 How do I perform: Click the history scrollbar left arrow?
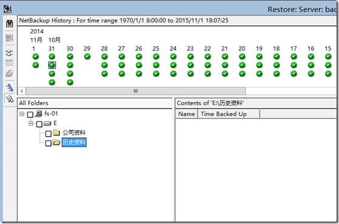tap(22, 91)
